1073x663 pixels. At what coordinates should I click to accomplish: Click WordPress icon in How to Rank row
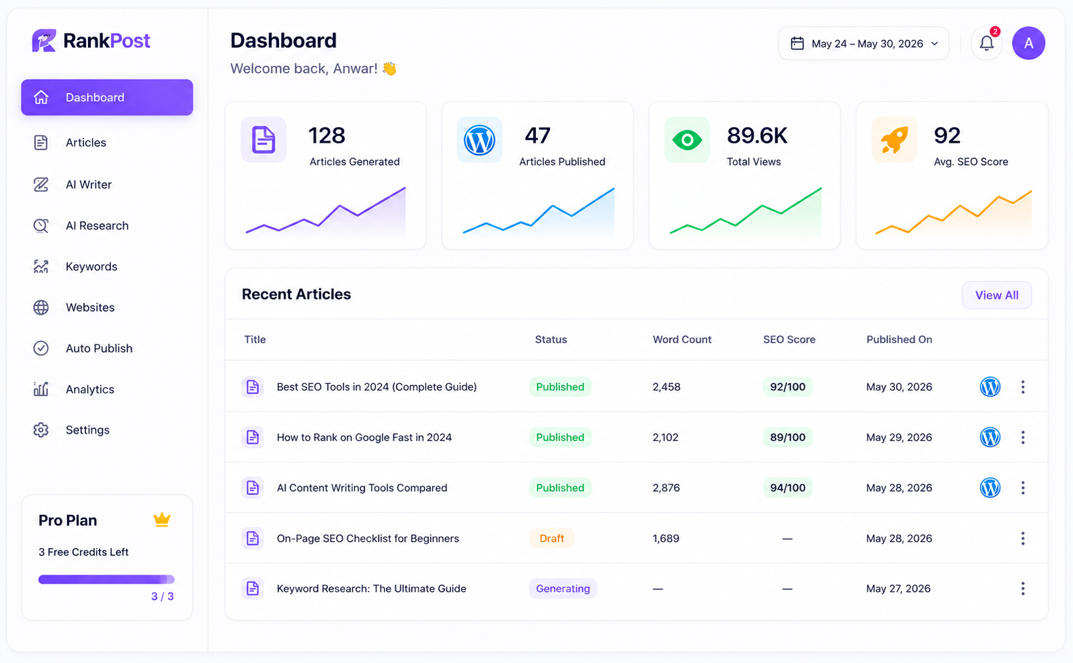pos(990,437)
